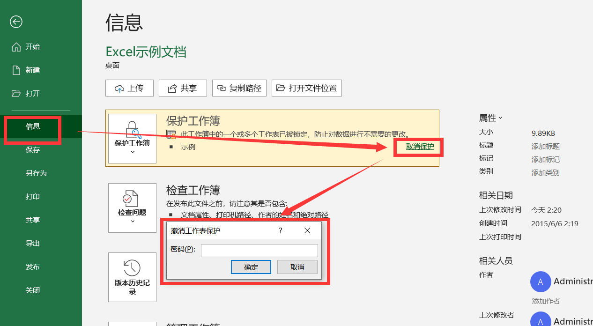The height and width of the screenshot is (326, 593).
Task: Click the 2015/6/6 2:19 creation time
Action: click(x=555, y=224)
